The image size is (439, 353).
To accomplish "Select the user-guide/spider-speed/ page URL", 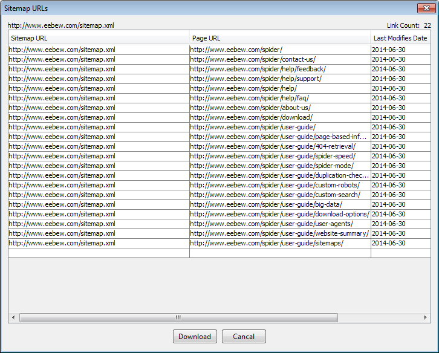I will click(x=280, y=156).
